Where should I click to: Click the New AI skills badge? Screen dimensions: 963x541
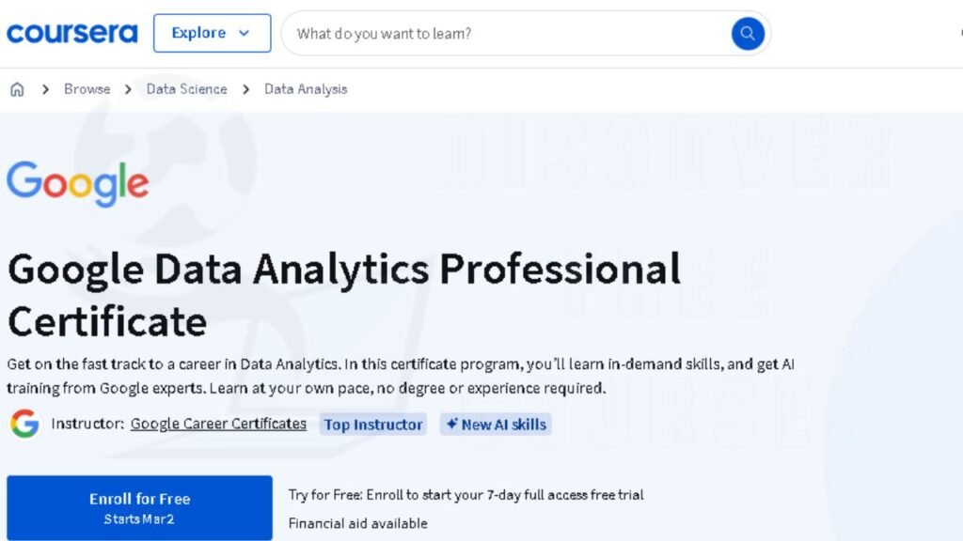click(x=496, y=425)
